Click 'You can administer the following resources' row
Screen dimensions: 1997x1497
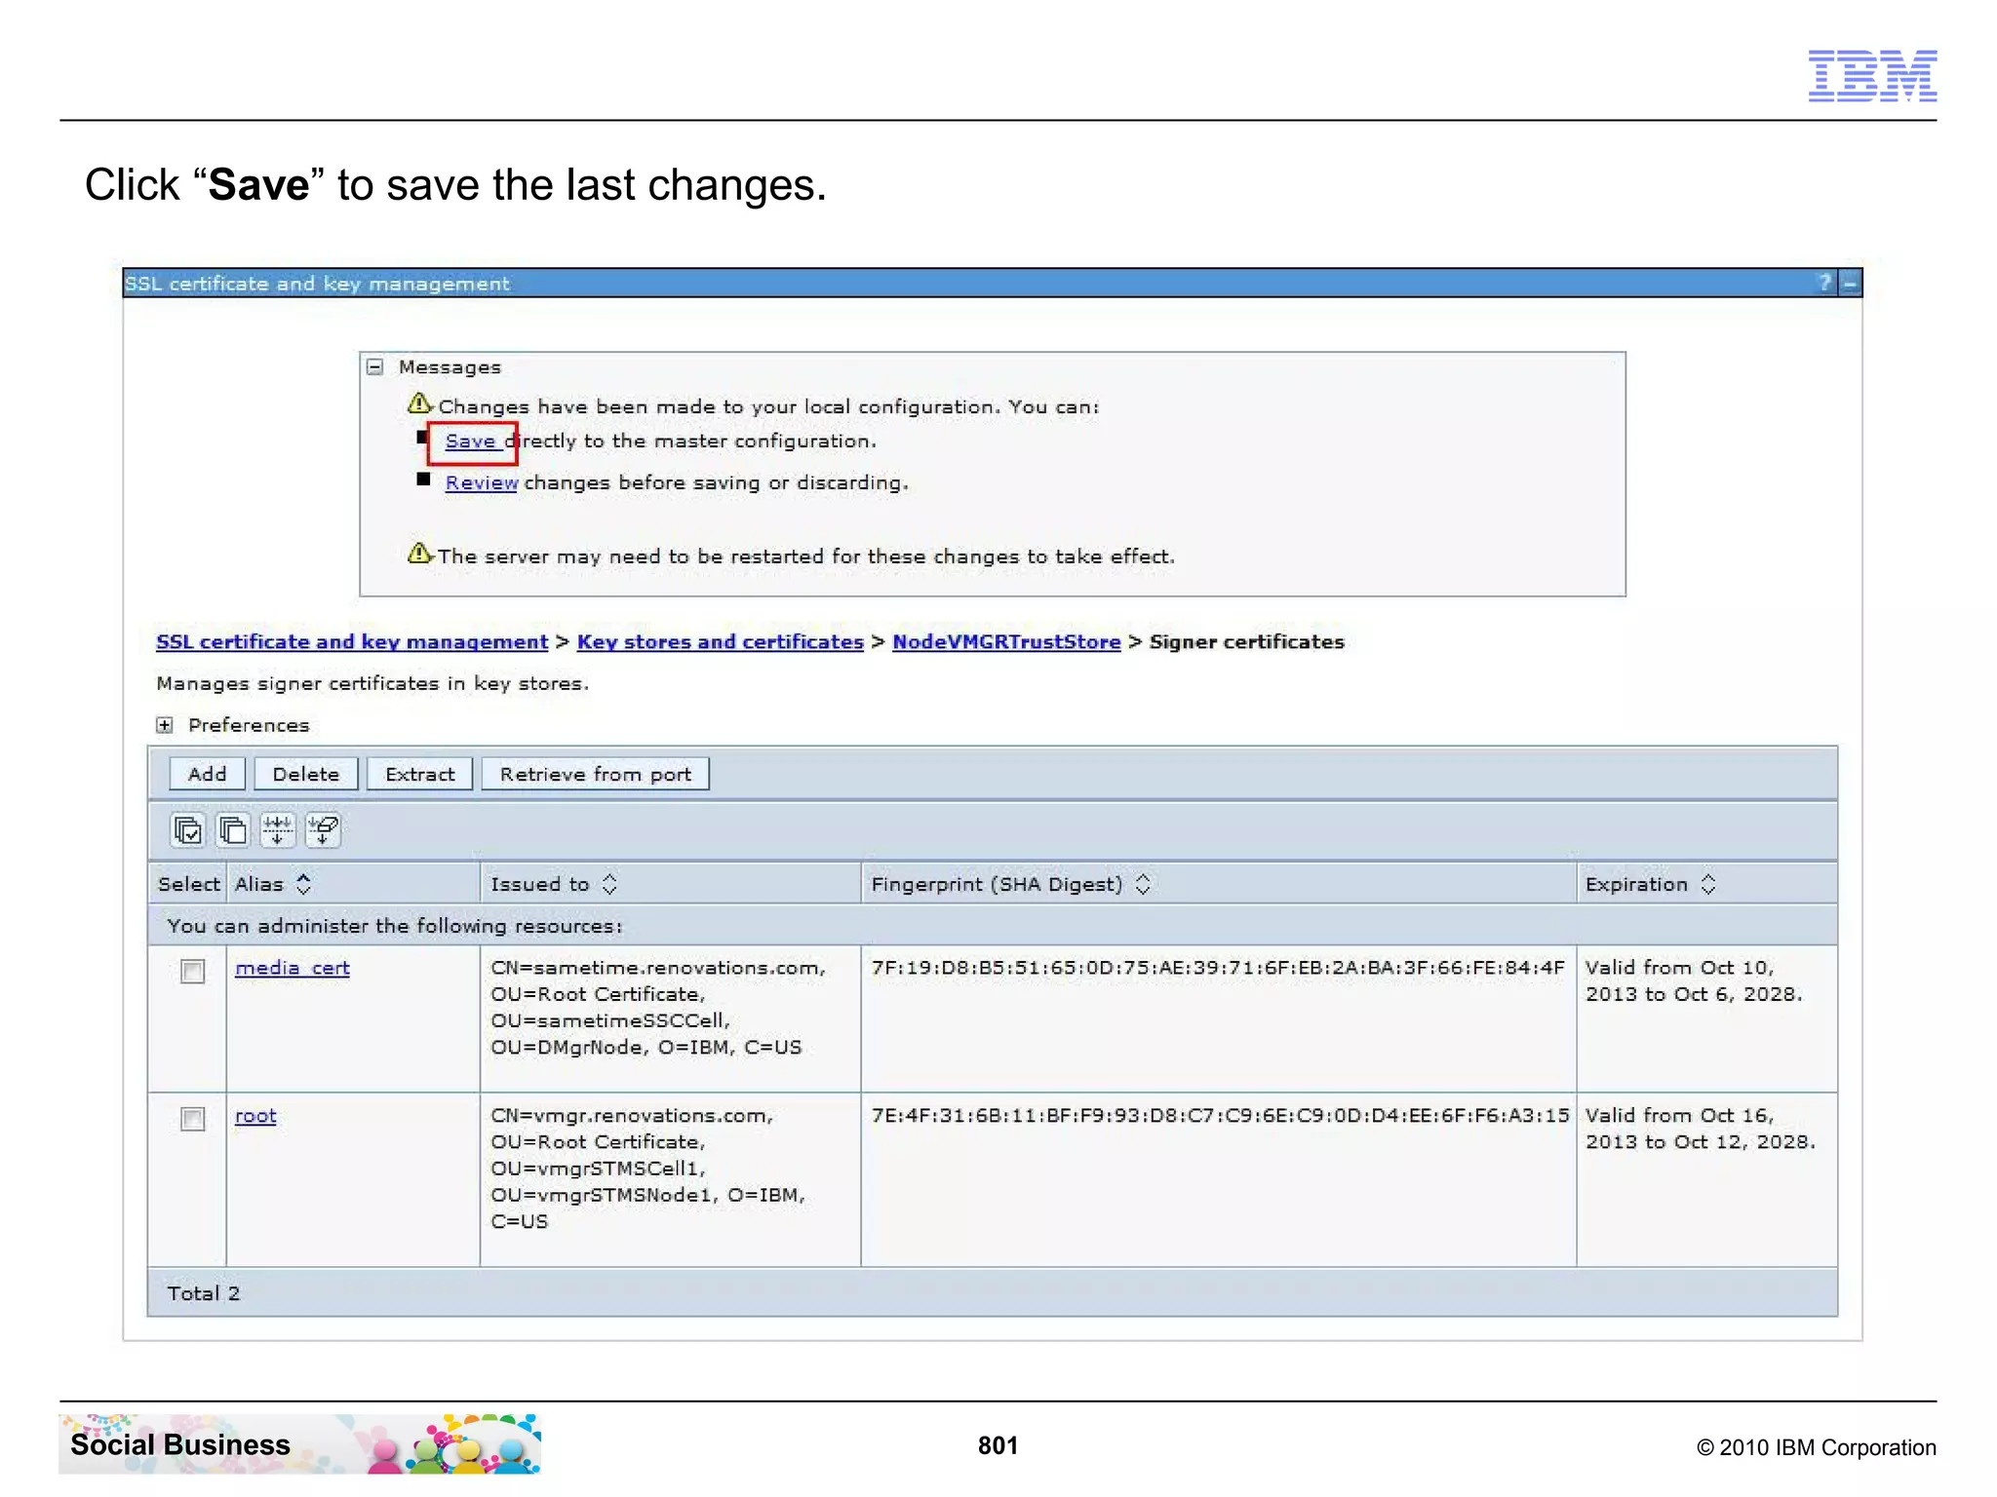tap(993, 926)
